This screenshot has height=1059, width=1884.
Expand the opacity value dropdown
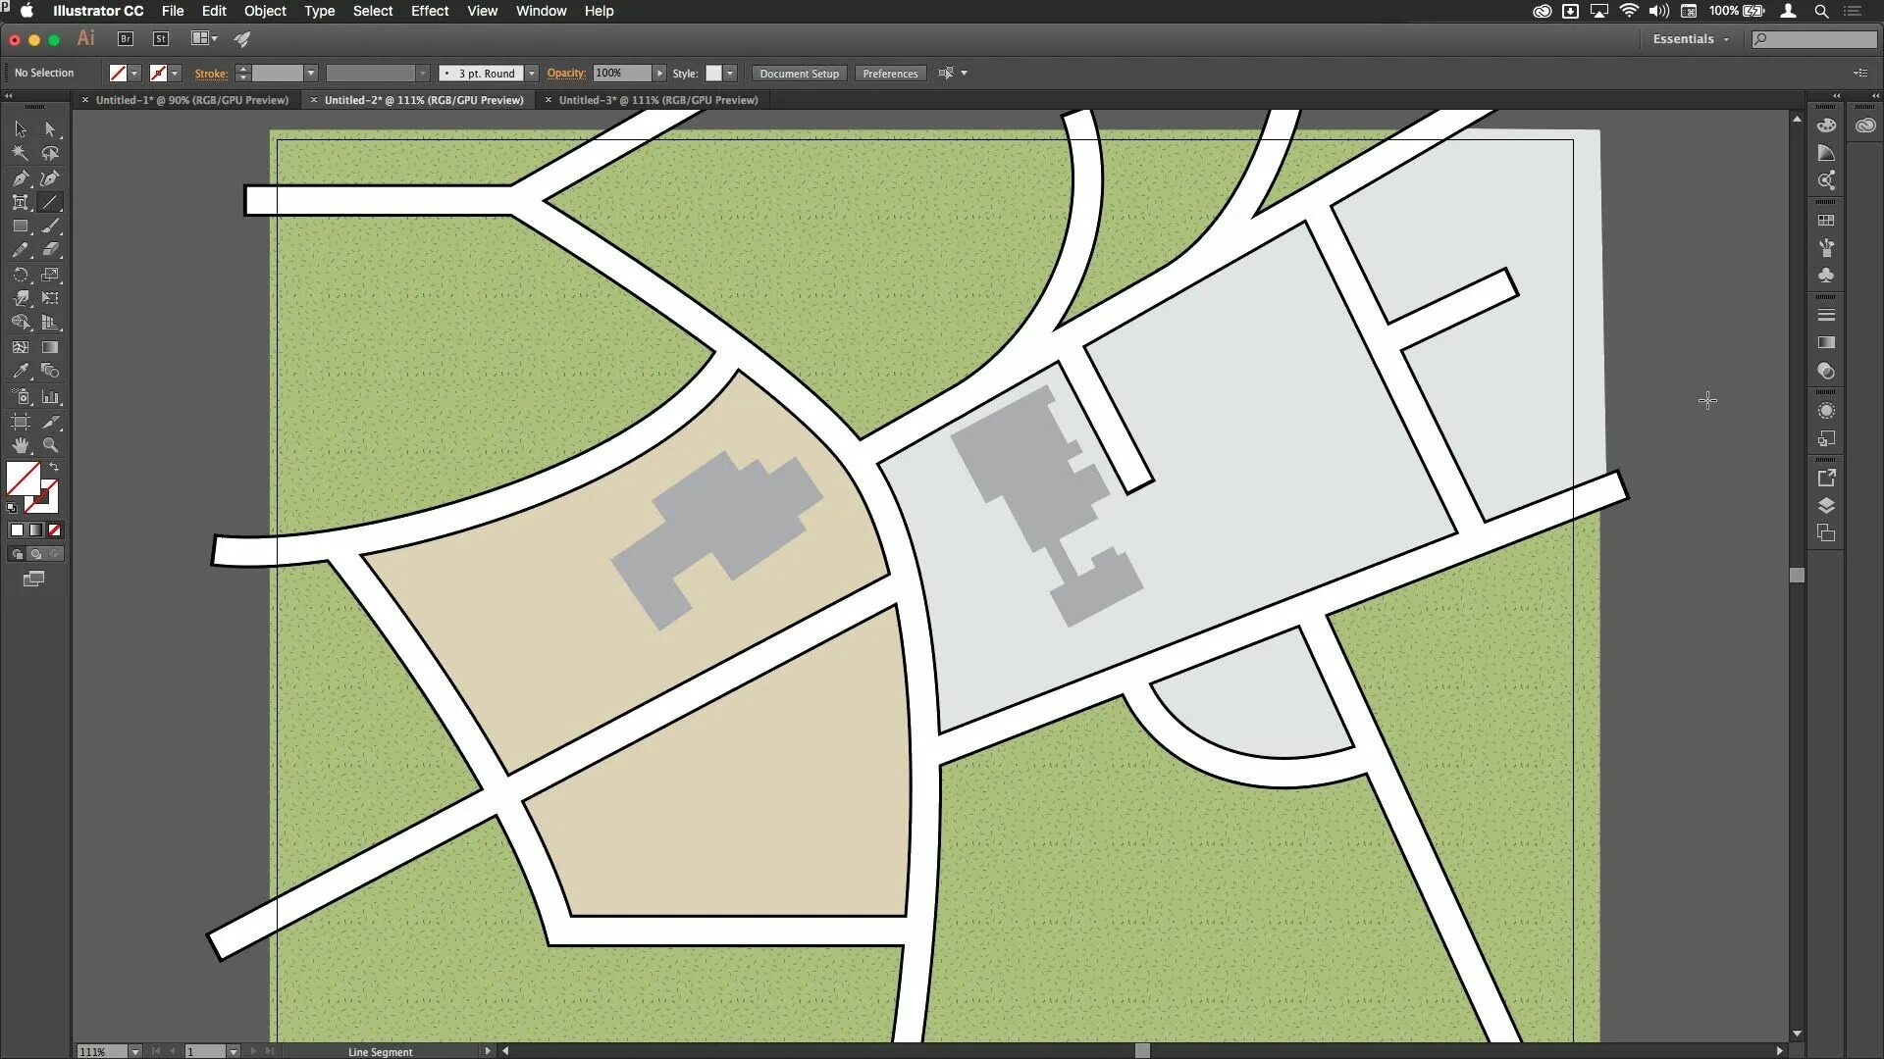point(658,73)
